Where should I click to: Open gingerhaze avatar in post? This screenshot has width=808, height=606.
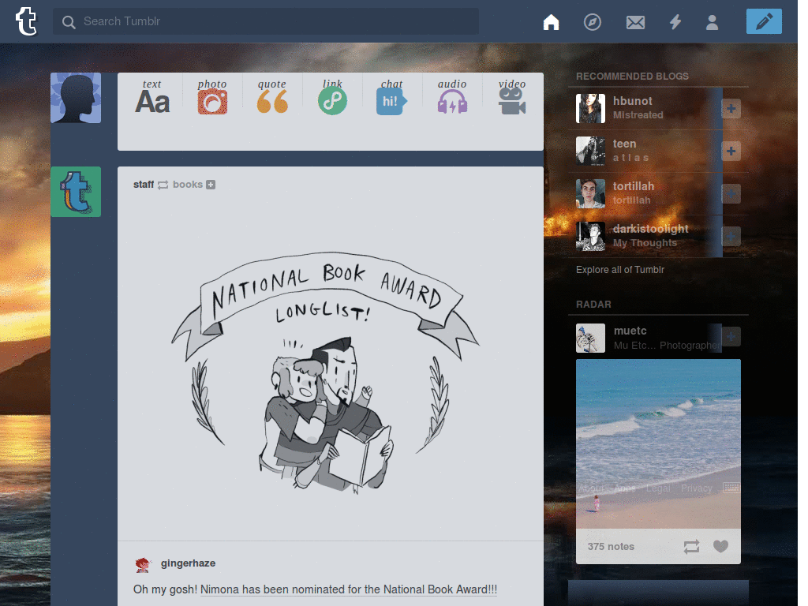[142, 565]
